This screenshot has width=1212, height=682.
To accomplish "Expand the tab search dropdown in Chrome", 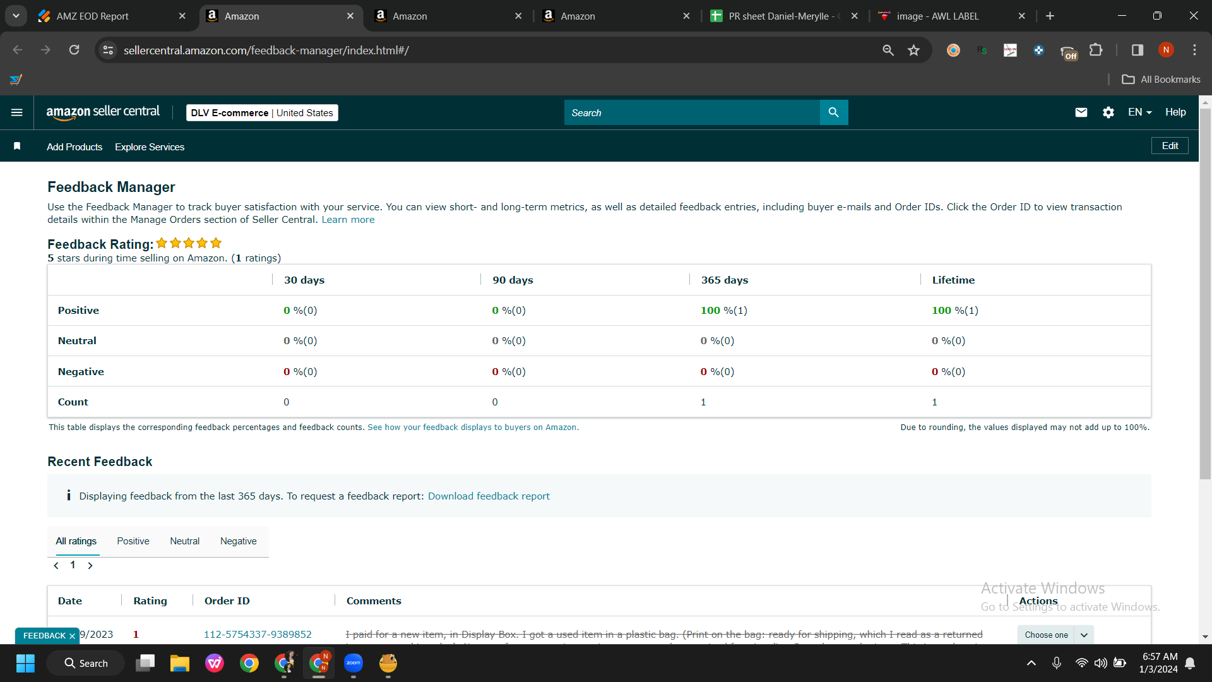I will pos(16,16).
